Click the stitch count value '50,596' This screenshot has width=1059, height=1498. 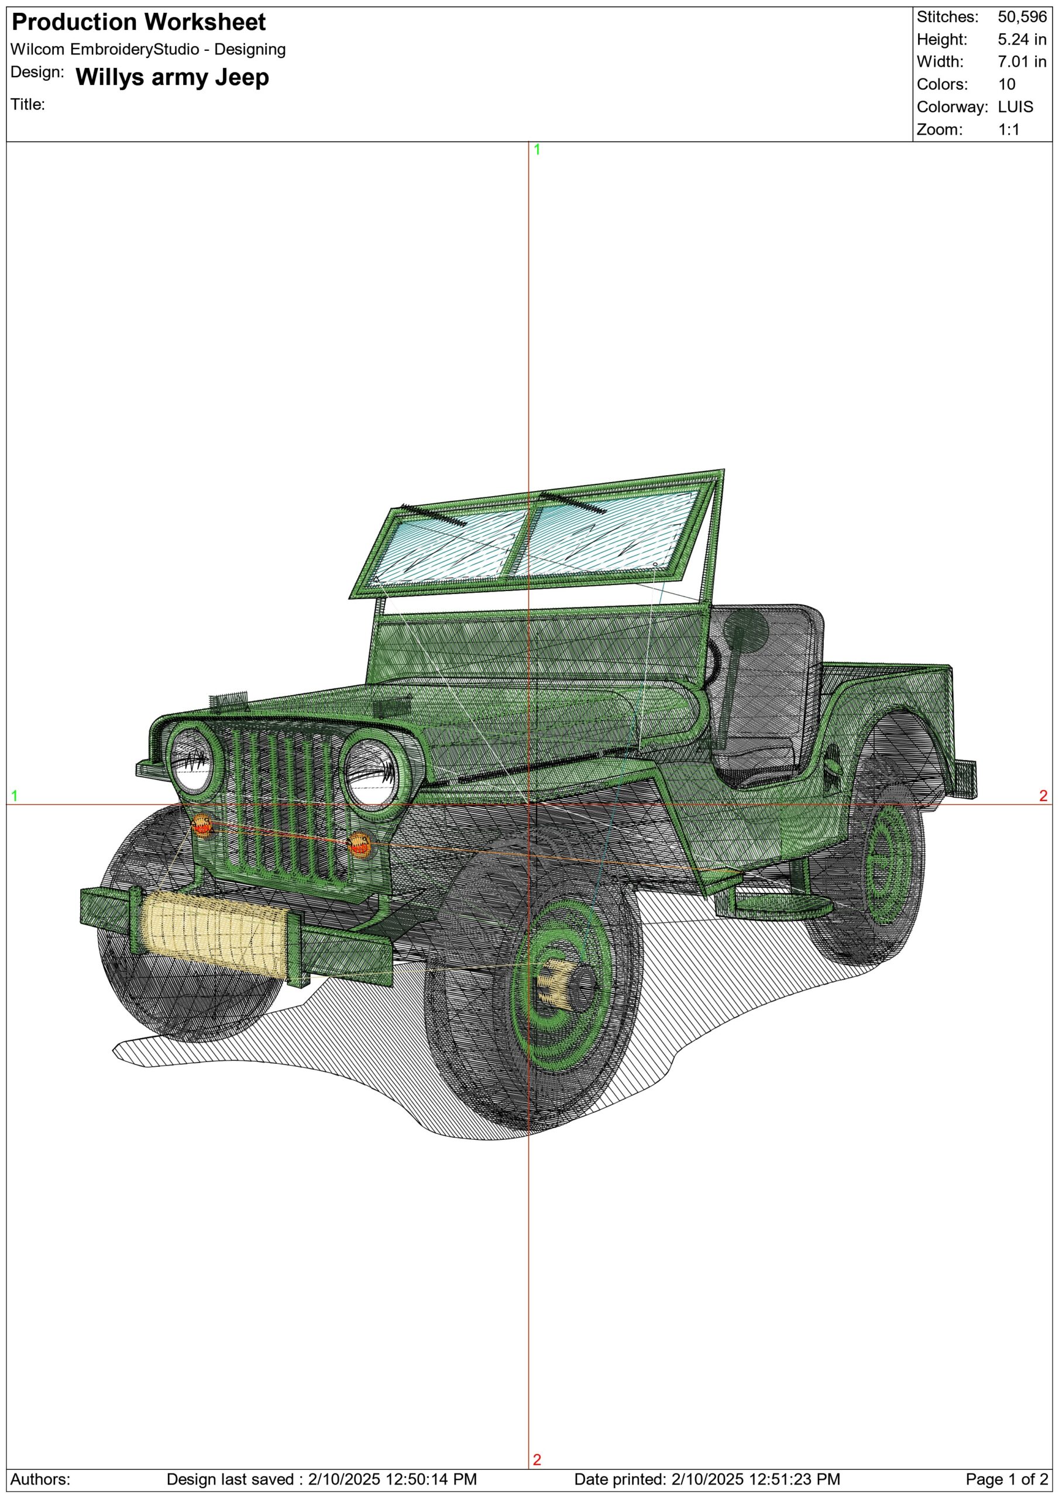(x=1022, y=17)
